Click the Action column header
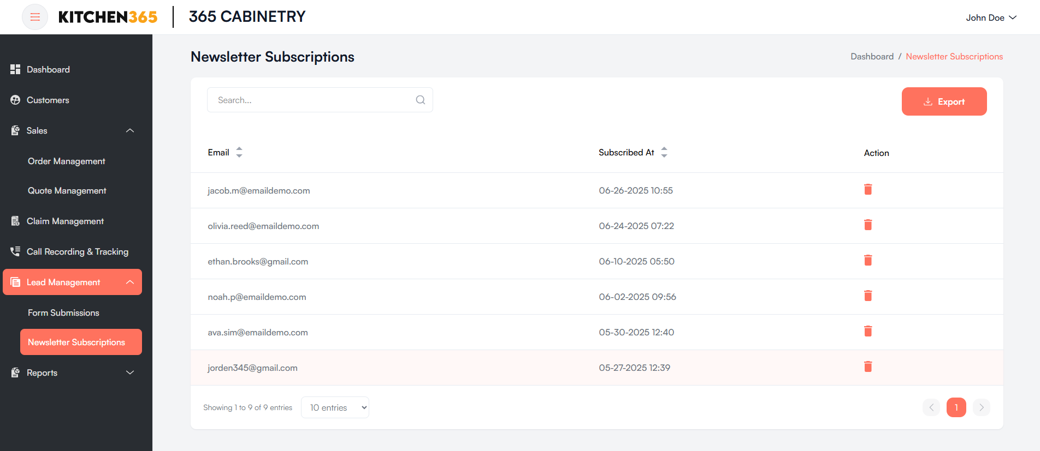 [876, 153]
